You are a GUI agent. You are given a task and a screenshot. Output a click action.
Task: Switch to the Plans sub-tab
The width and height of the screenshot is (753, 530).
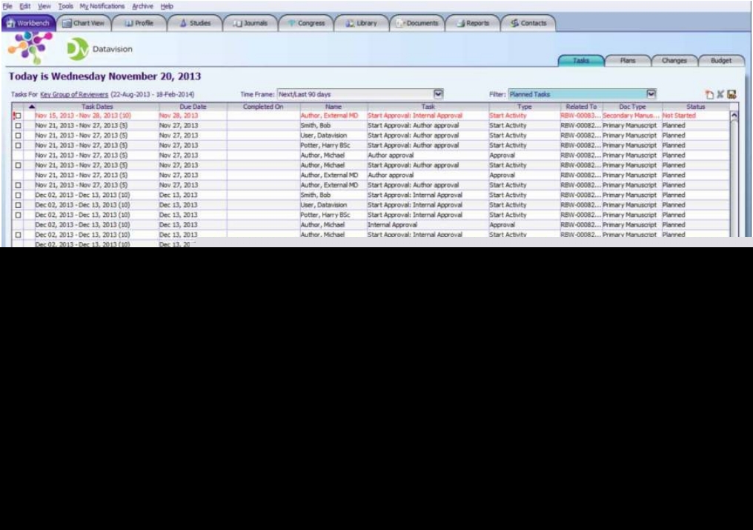click(x=628, y=61)
